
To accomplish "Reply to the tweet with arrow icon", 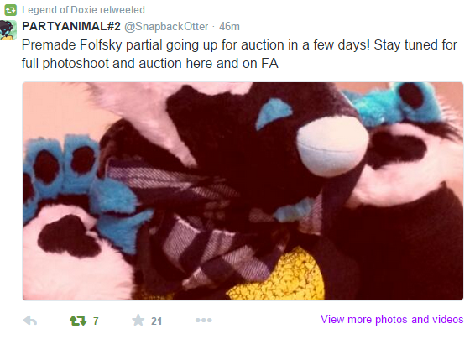I will pos(30,321).
